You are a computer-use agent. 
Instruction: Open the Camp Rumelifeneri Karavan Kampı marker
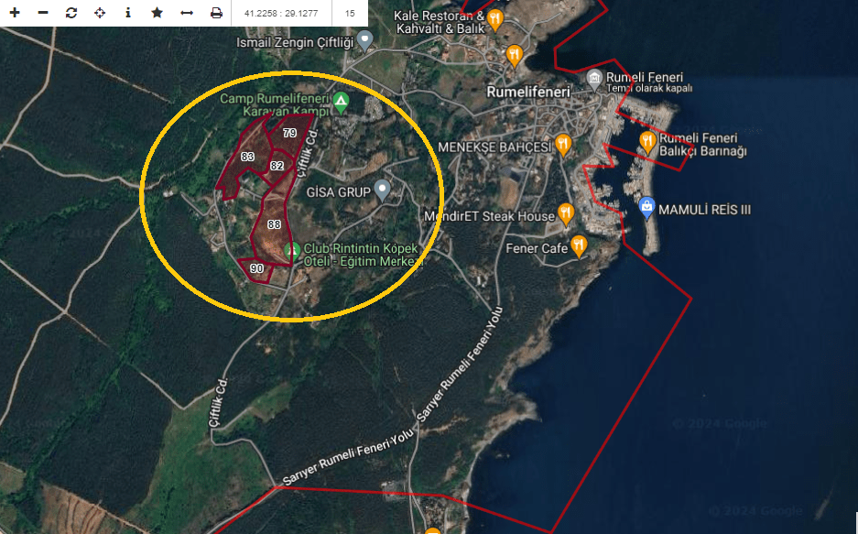click(x=341, y=100)
